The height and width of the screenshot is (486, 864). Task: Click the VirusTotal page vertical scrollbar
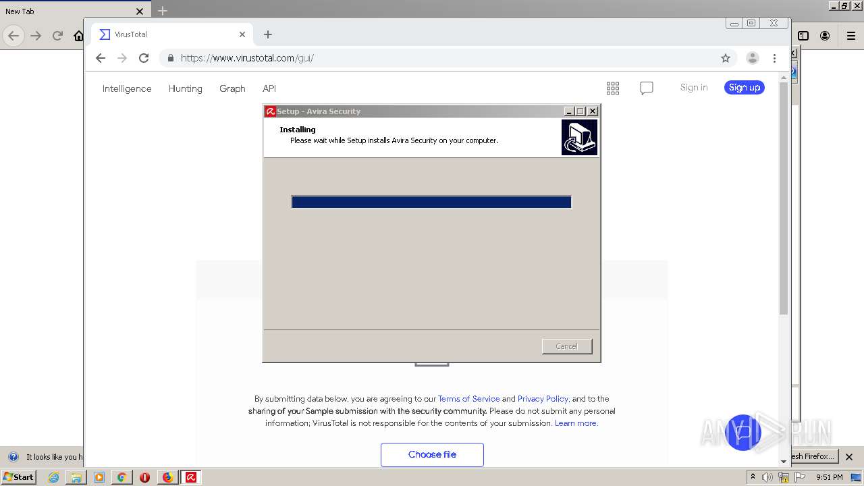[784, 198]
